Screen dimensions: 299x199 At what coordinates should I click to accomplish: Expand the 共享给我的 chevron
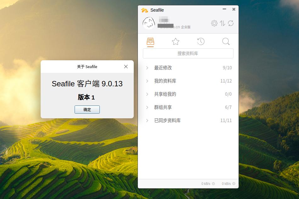(147, 94)
